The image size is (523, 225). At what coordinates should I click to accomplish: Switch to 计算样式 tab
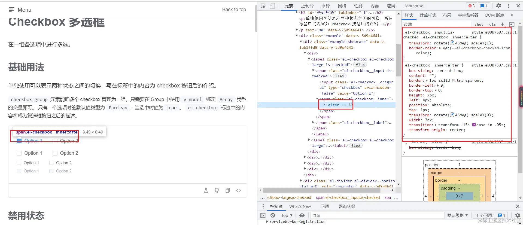(428, 15)
